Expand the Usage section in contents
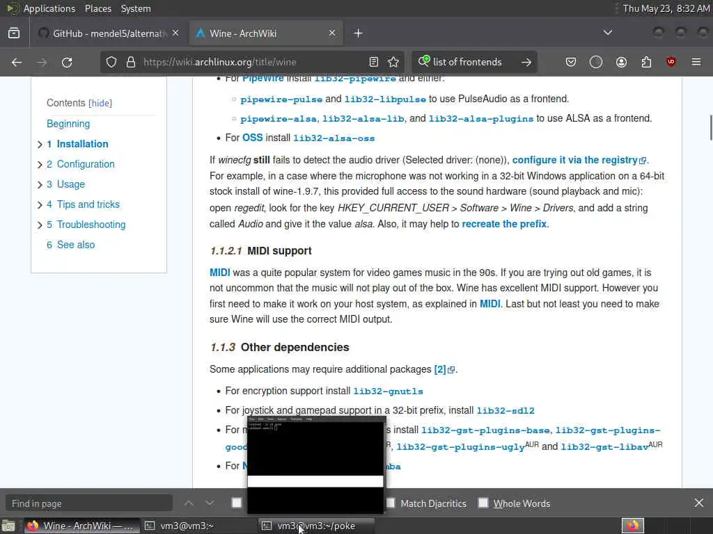This screenshot has width=713, height=534. point(40,184)
